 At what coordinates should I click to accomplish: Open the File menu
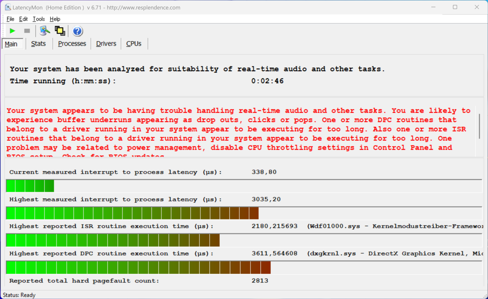click(10, 19)
